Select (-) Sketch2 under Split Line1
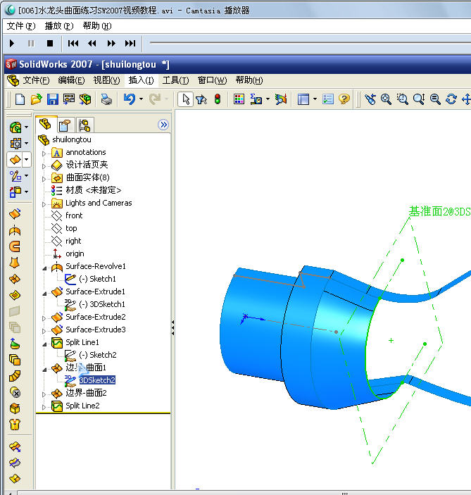The height and width of the screenshot is (495, 471). [x=98, y=355]
